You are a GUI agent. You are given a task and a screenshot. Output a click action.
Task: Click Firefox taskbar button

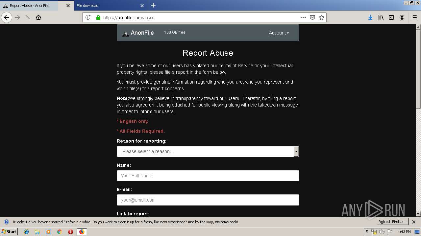pyautogui.click(x=82, y=232)
